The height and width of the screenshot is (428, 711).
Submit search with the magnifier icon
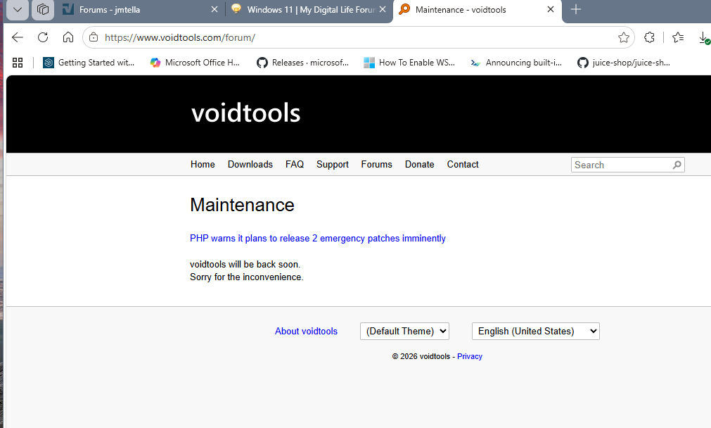(677, 165)
